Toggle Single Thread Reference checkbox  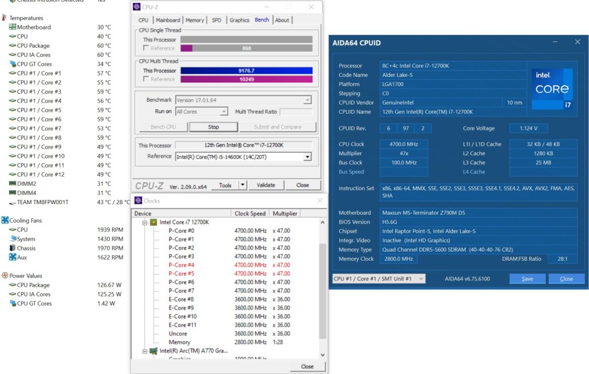coord(146,48)
